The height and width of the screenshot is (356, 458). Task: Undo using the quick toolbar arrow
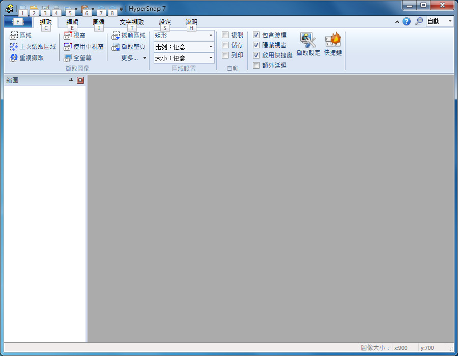101,9
